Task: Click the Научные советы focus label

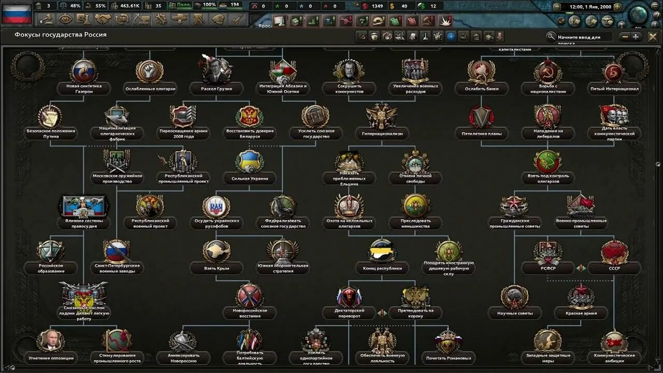Action: click(515, 313)
